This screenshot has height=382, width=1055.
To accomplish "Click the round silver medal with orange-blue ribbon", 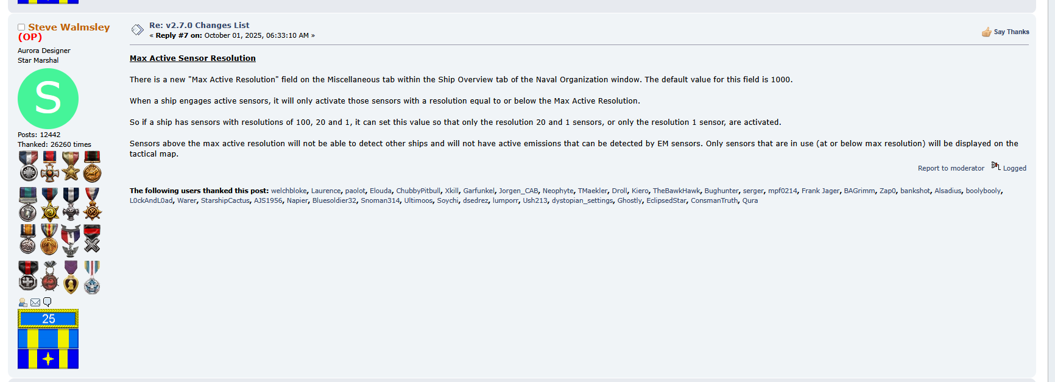I will tap(28, 239).
